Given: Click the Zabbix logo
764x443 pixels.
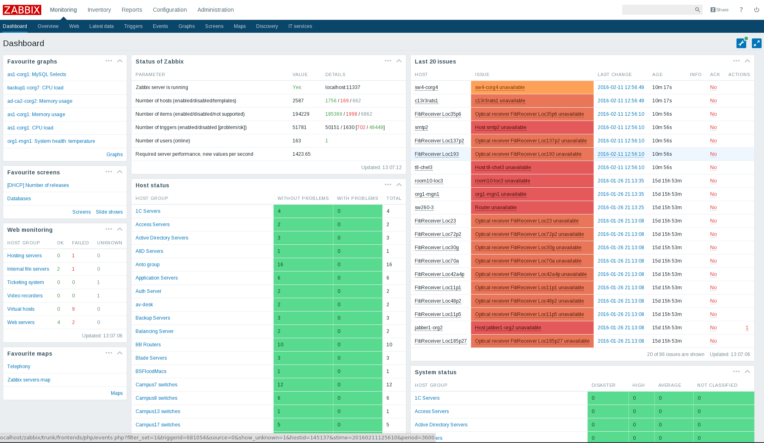Looking at the screenshot, I should pyautogui.click(x=22, y=10).
